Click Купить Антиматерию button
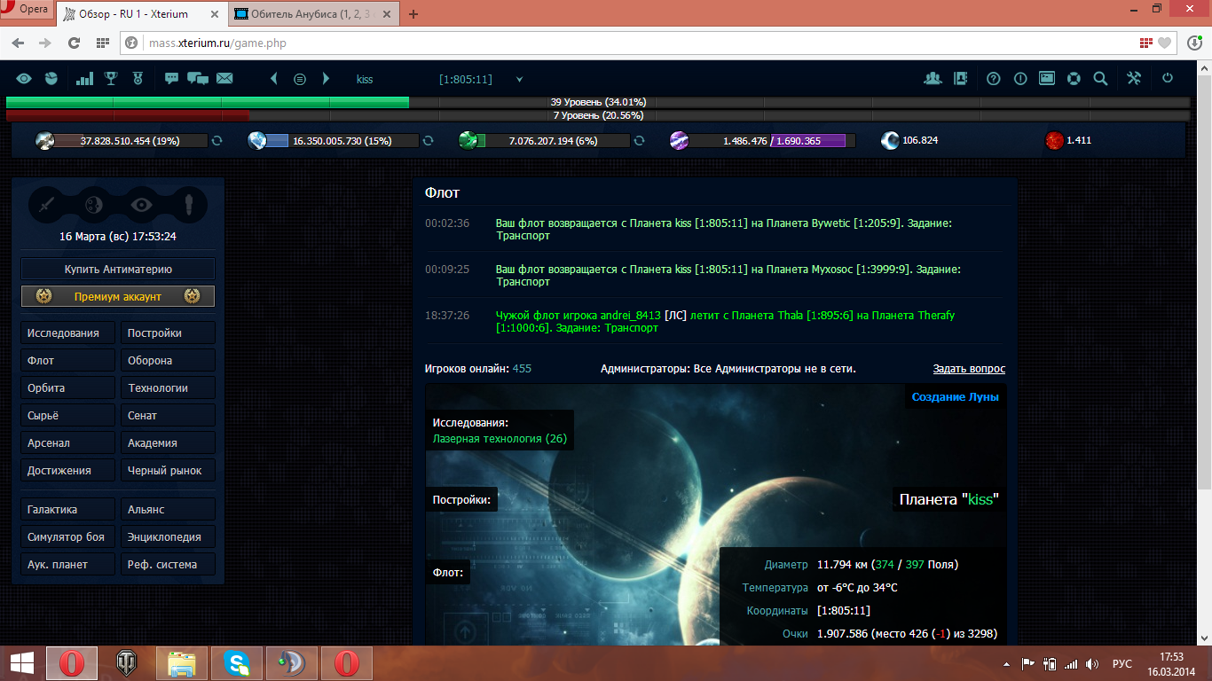 click(x=118, y=269)
